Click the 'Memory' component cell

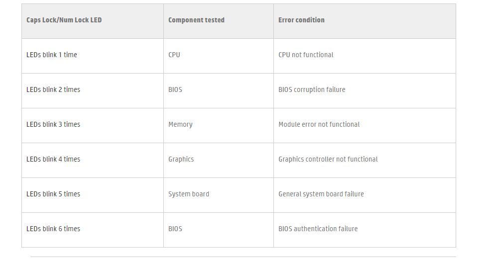point(180,124)
